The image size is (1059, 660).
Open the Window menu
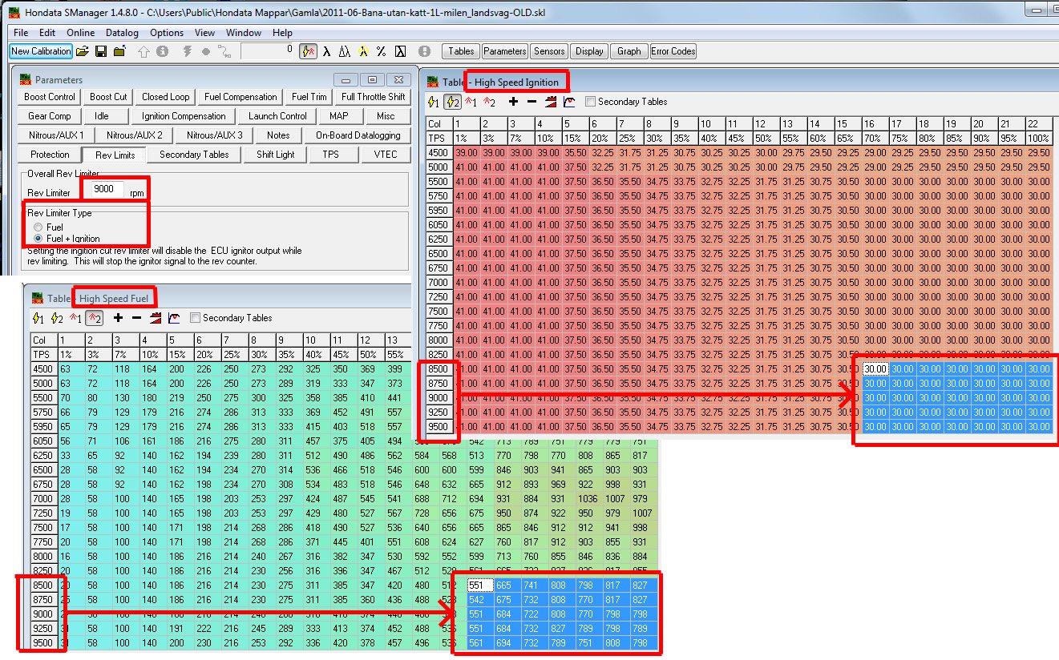click(244, 33)
